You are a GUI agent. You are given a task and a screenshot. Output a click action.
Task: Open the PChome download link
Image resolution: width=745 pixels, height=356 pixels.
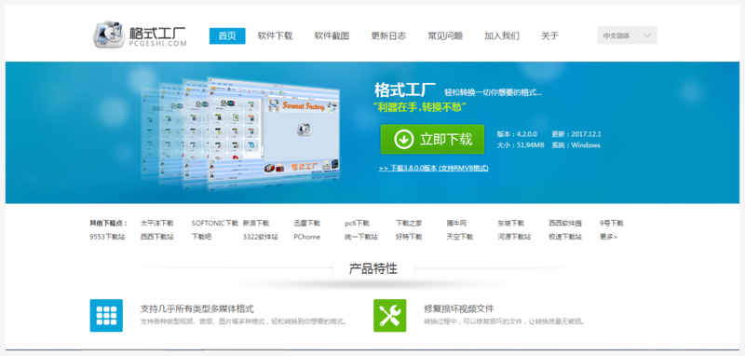307,237
